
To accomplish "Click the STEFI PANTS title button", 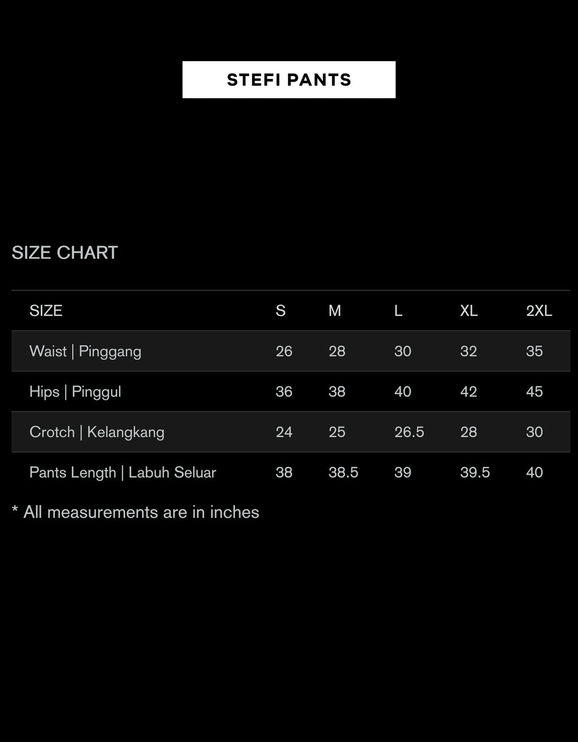I will pos(289,80).
